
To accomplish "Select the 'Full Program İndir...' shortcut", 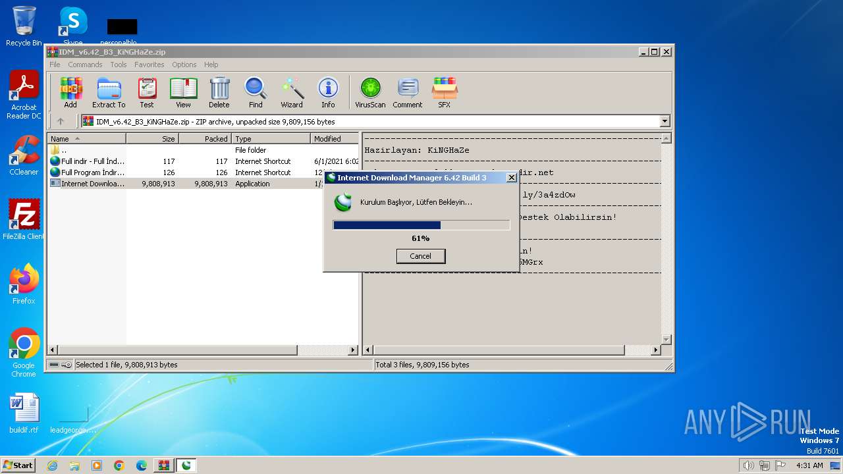I will (x=204, y=172).
